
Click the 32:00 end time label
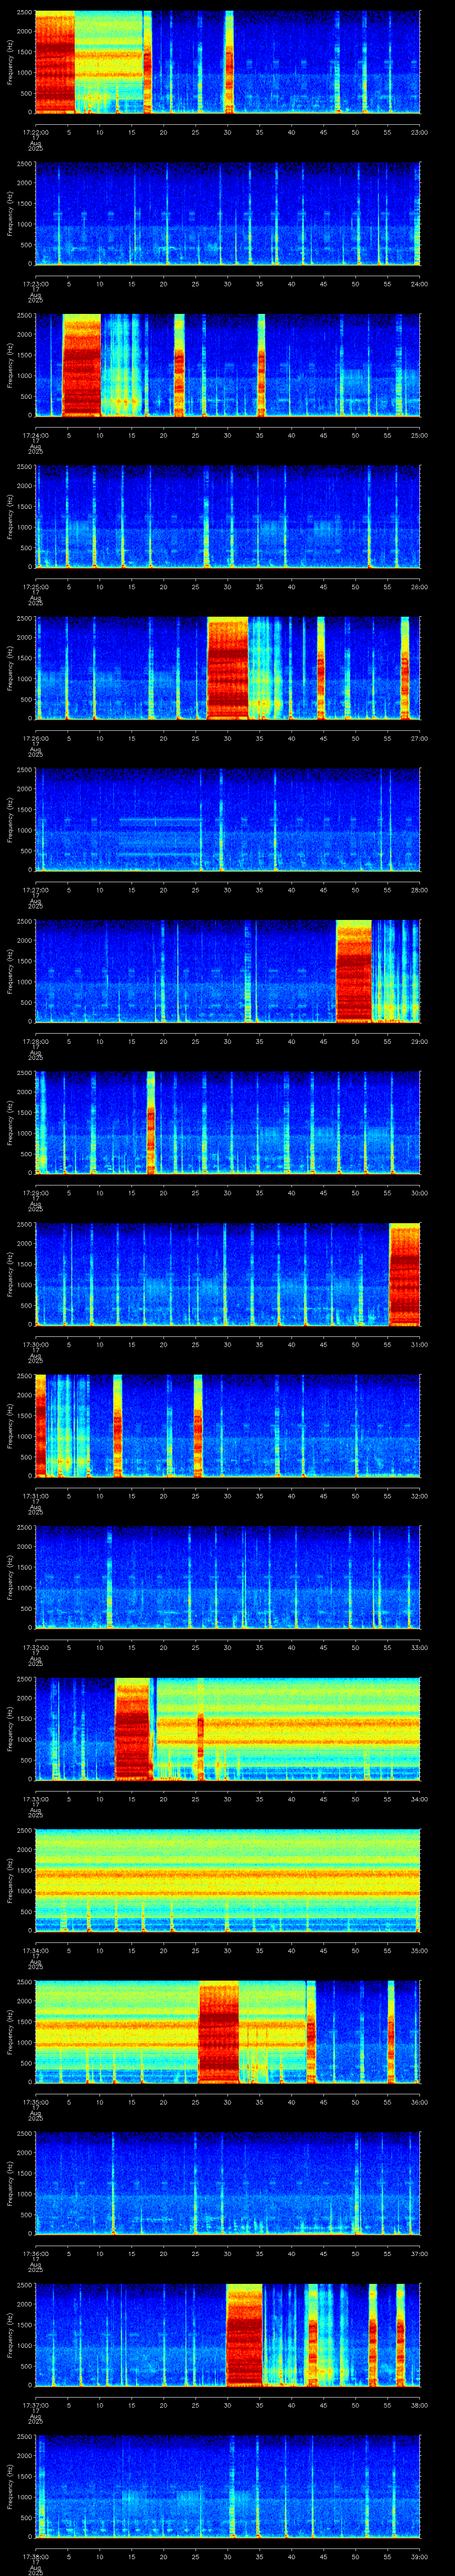420,1496
